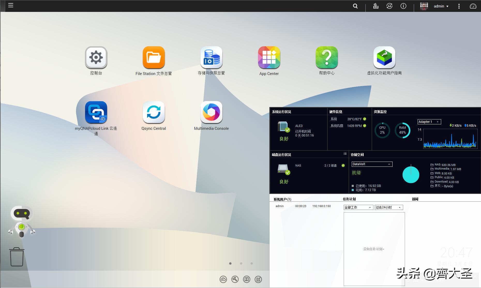Open the 帮助中心 help center

(x=327, y=57)
